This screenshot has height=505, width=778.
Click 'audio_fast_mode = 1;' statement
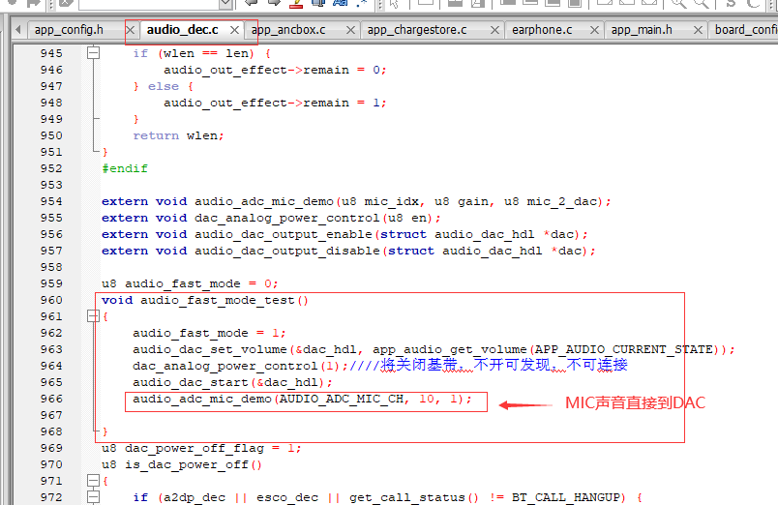pyautogui.click(x=209, y=333)
